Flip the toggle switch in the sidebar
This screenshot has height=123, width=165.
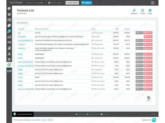(x=9, y=71)
